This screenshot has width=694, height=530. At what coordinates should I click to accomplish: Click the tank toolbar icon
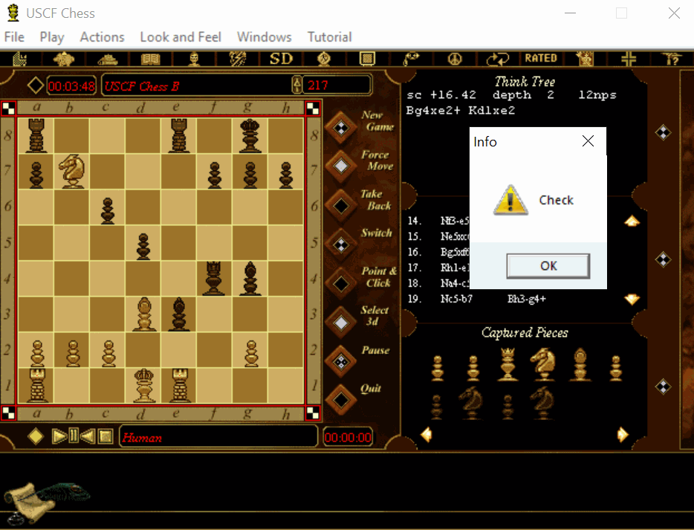108,59
